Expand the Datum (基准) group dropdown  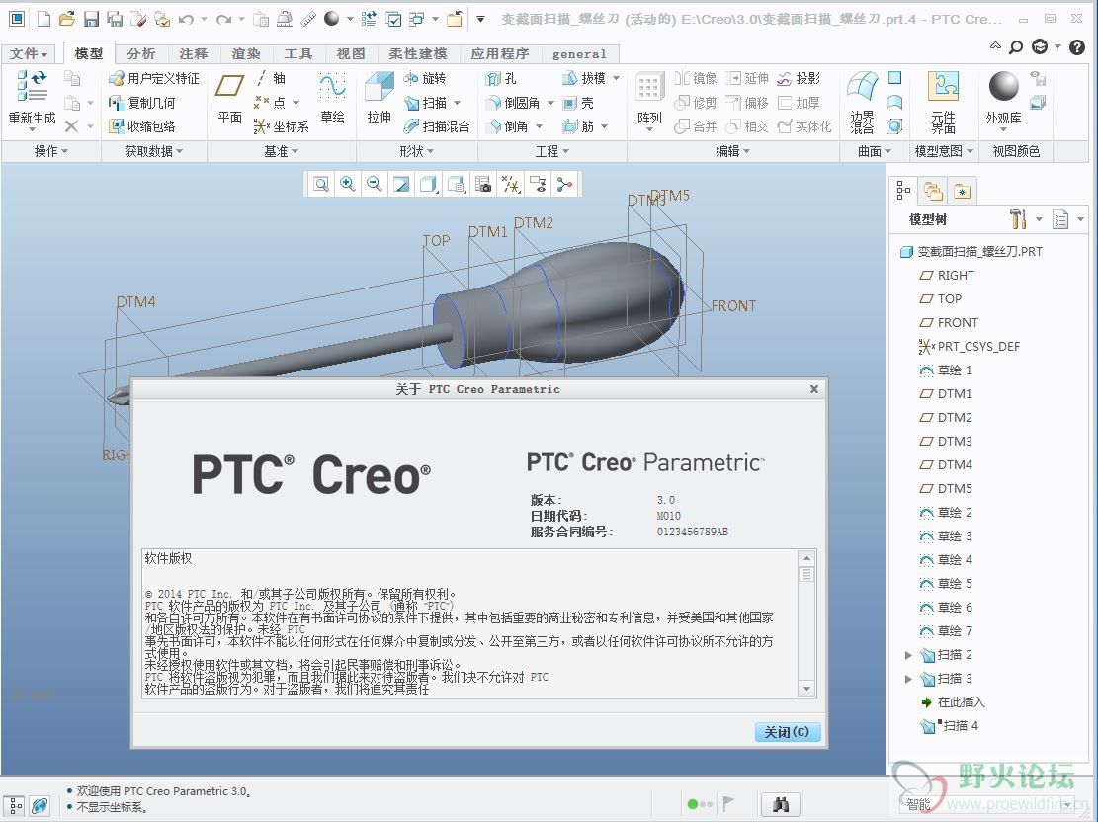[281, 151]
